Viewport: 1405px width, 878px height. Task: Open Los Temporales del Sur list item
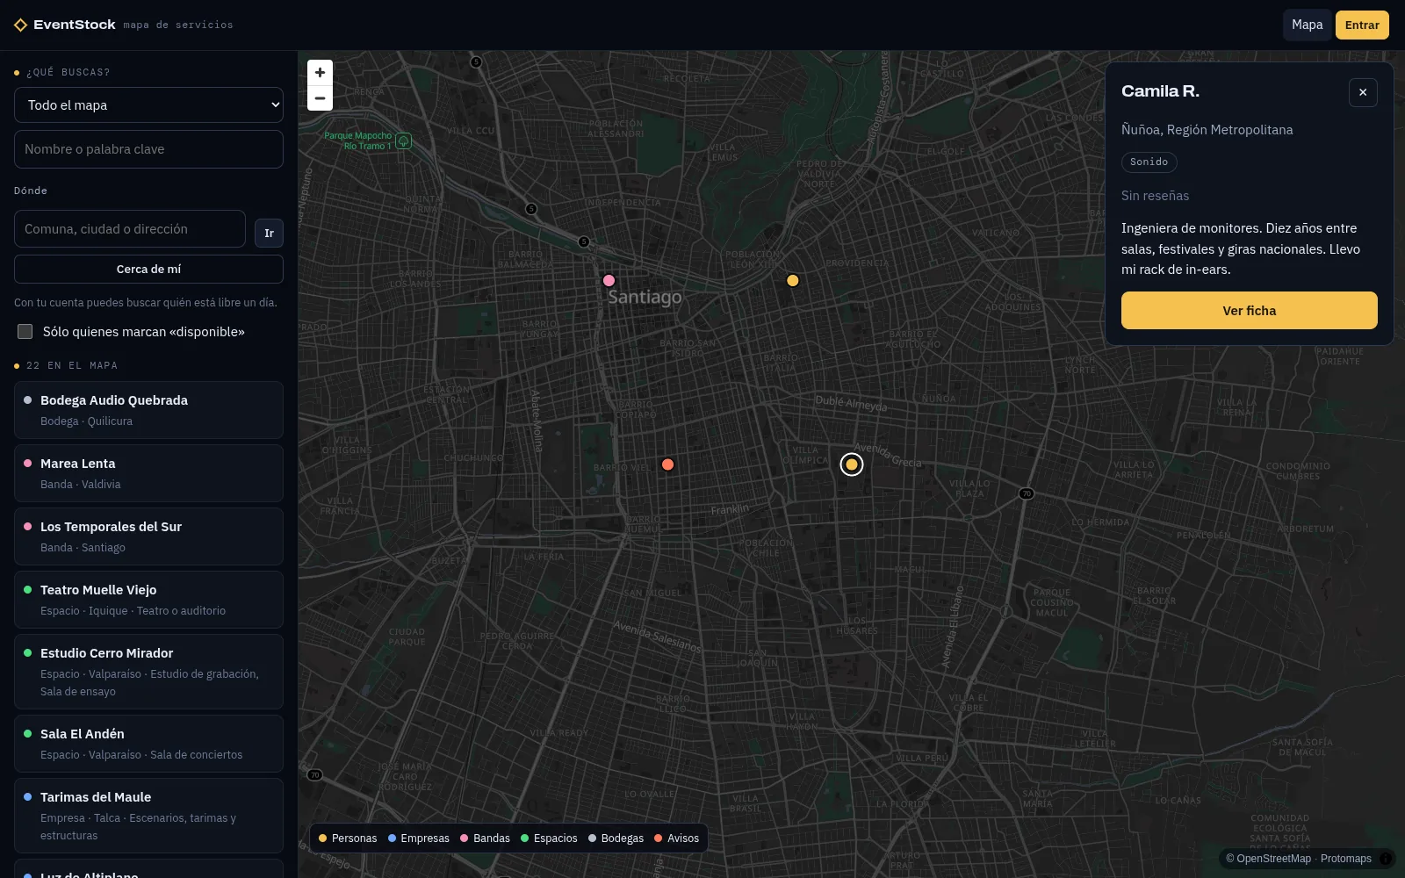tap(148, 536)
